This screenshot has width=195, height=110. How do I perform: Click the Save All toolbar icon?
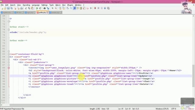(x=12, y=8)
